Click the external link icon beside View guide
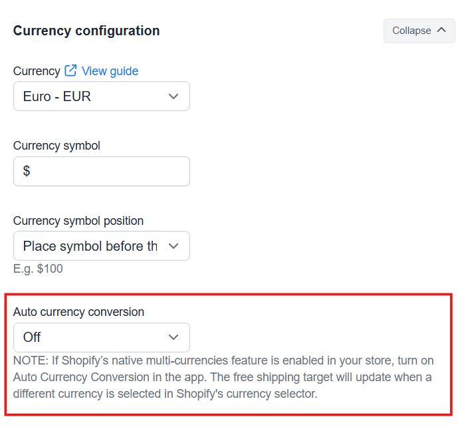The width and height of the screenshot is (470, 437). point(70,71)
